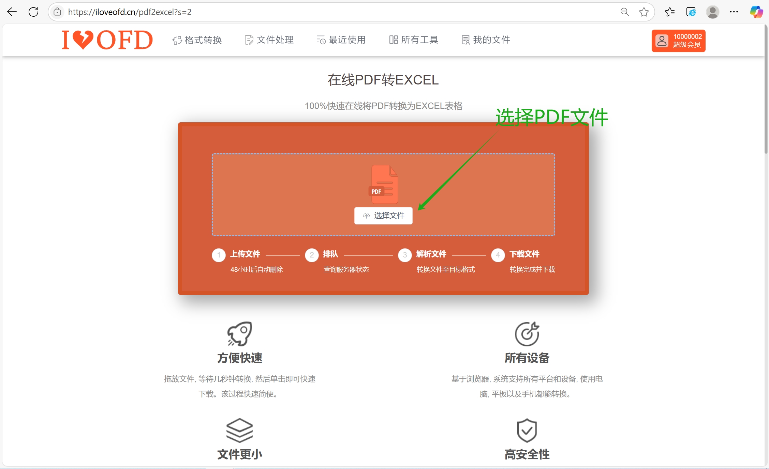This screenshot has width=769, height=469.
Task: Open the Copilot icon in browser toolbar
Action: tap(756, 12)
